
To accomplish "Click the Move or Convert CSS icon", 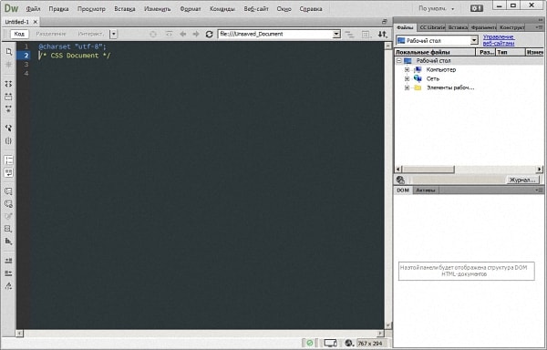I will click(x=8, y=242).
